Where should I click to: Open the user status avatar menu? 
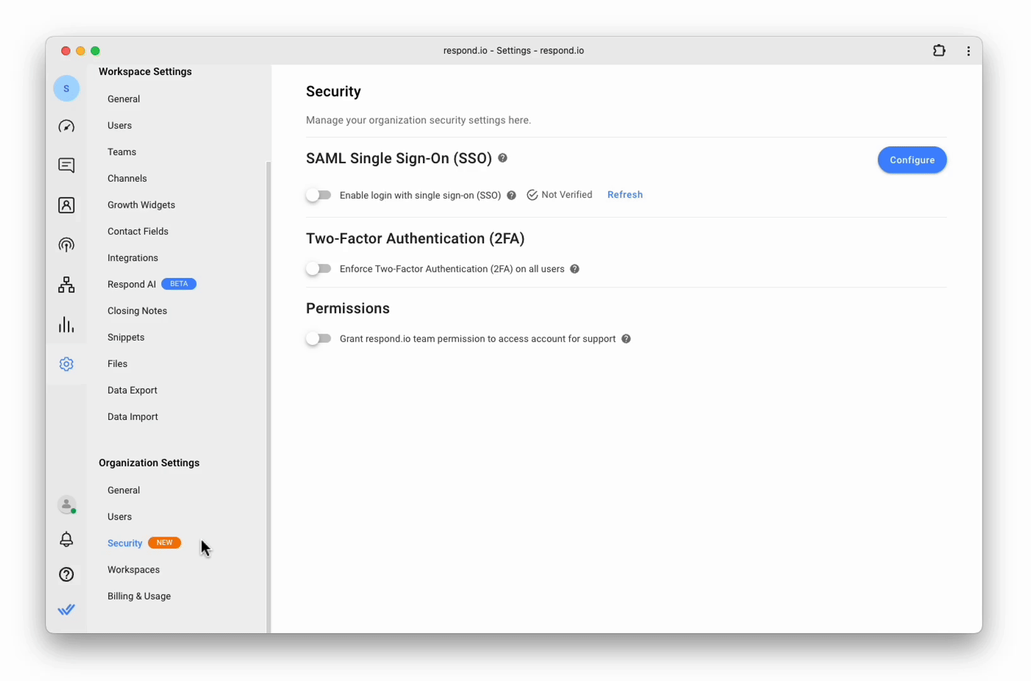pos(66,504)
